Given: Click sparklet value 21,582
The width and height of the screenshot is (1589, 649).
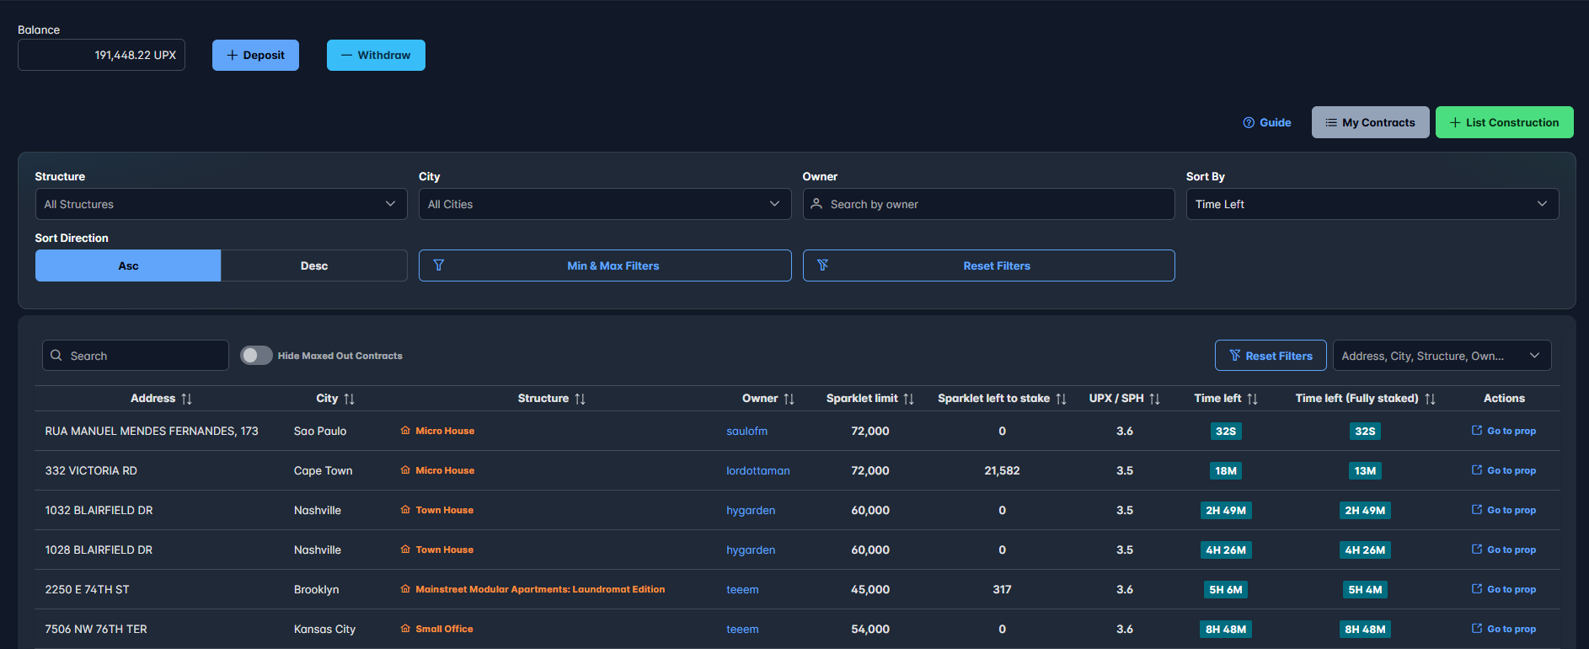Looking at the screenshot, I should pos(1002,470).
